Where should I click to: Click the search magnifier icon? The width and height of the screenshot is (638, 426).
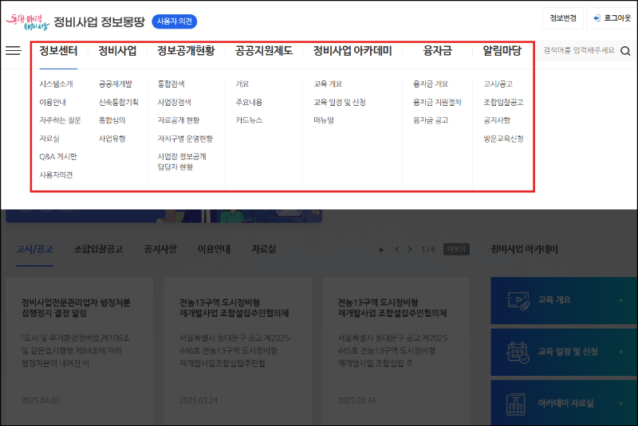625,51
